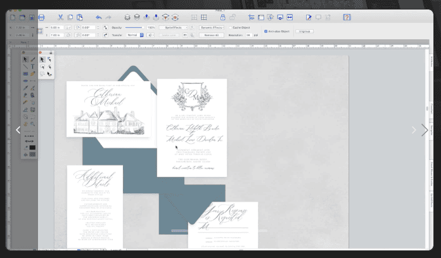Toggle the Cache Object checkbox
This screenshot has height=258, width=441.
[230, 27]
